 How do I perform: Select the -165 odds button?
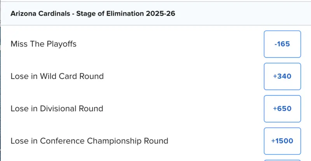click(282, 44)
